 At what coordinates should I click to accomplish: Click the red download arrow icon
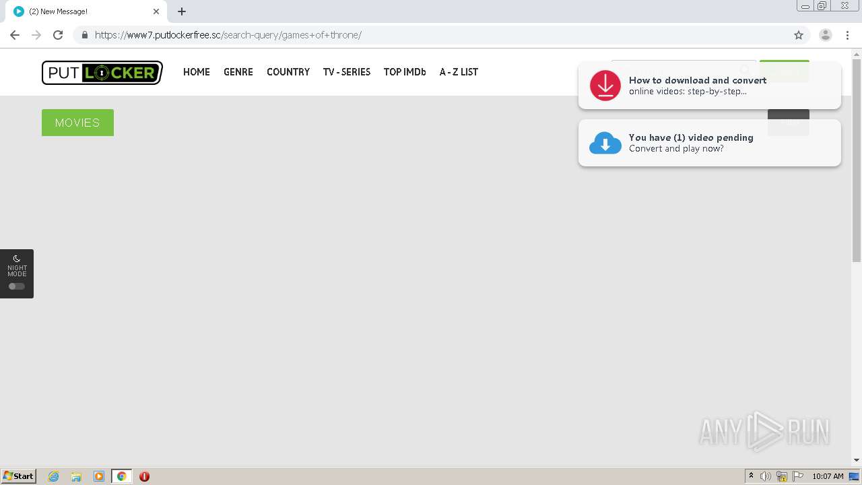[x=605, y=86]
